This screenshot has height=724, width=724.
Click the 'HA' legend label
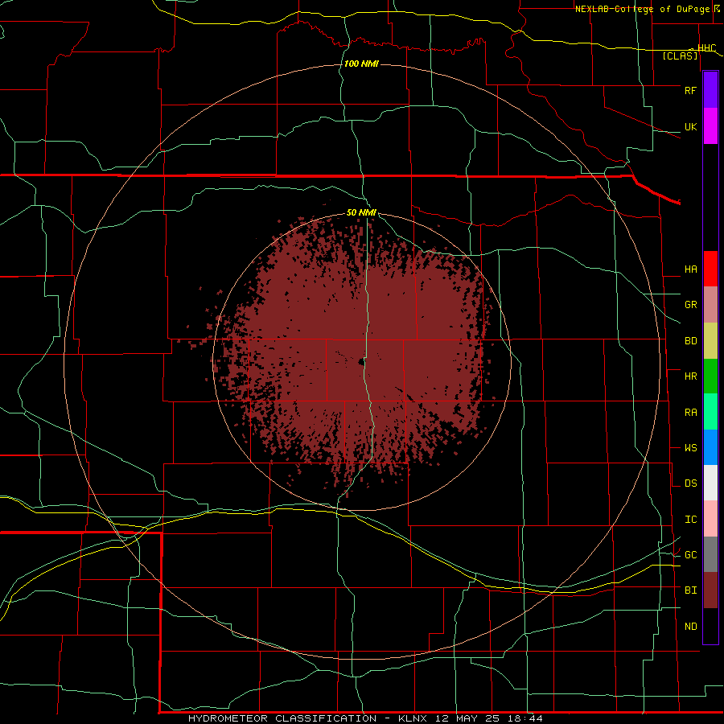coord(690,269)
